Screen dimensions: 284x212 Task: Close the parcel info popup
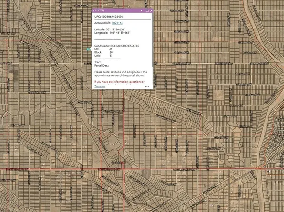151,10
